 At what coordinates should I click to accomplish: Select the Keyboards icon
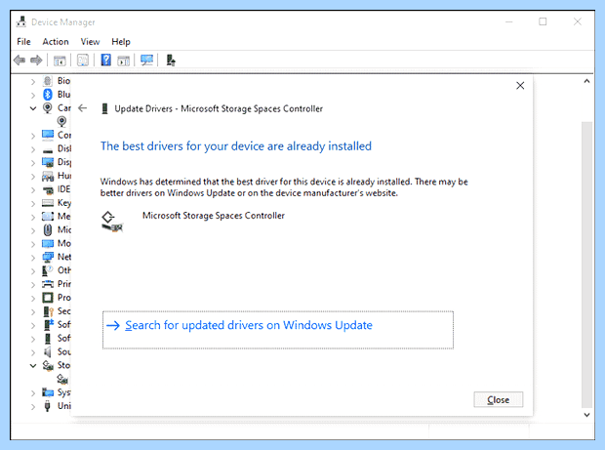tap(48, 203)
